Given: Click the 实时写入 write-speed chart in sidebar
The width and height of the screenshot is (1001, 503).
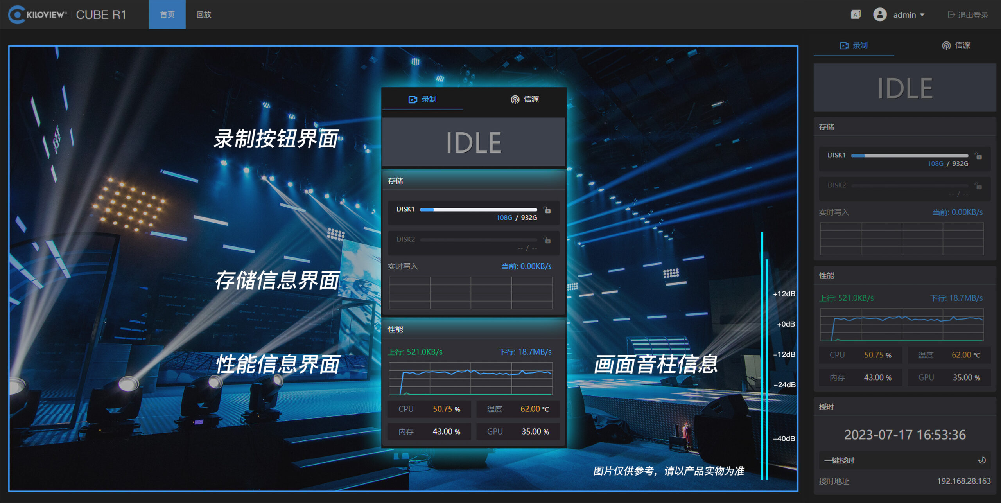Looking at the screenshot, I should coord(902,239).
